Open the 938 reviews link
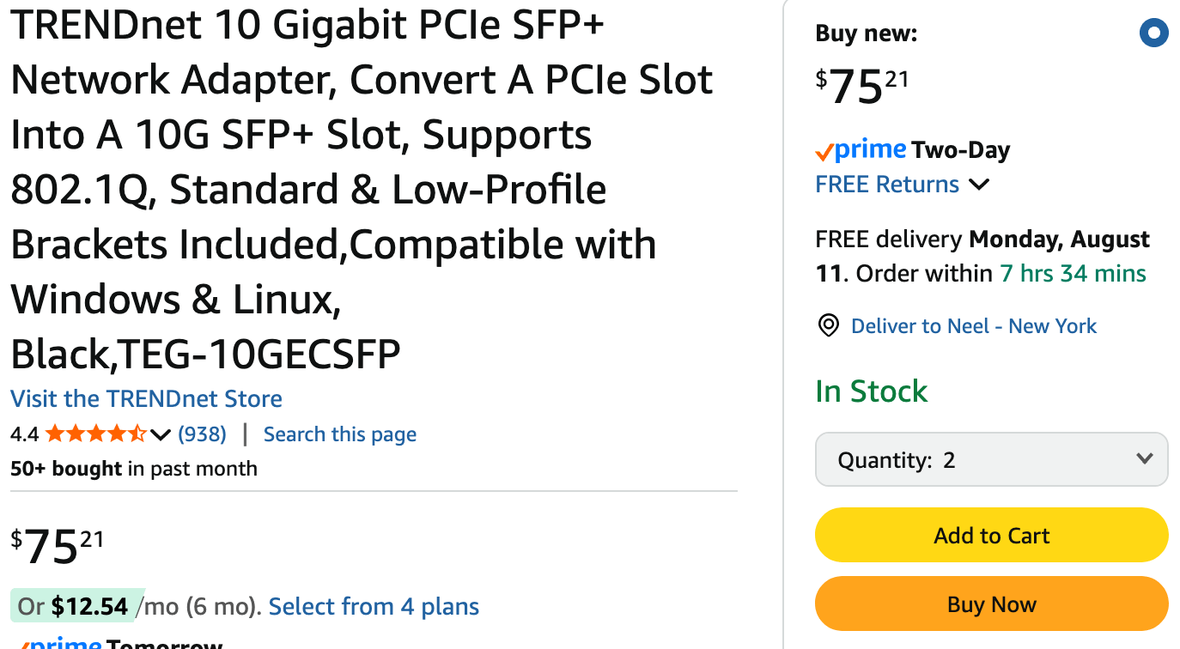The height and width of the screenshot is (649, 1180). coord(202,434)
